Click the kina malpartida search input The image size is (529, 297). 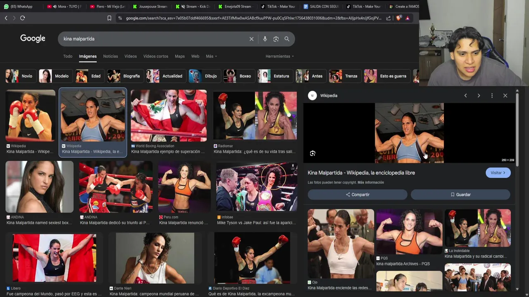[x=153, y=39]
